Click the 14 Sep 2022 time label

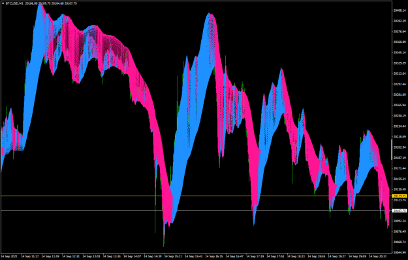[9, 256]
